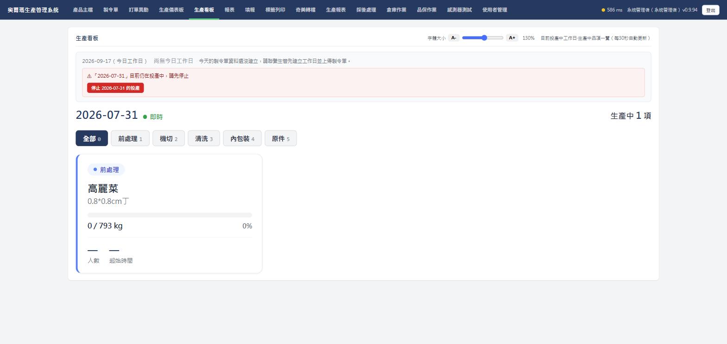Open the 生產報表 menu item

tap(336, 10)
